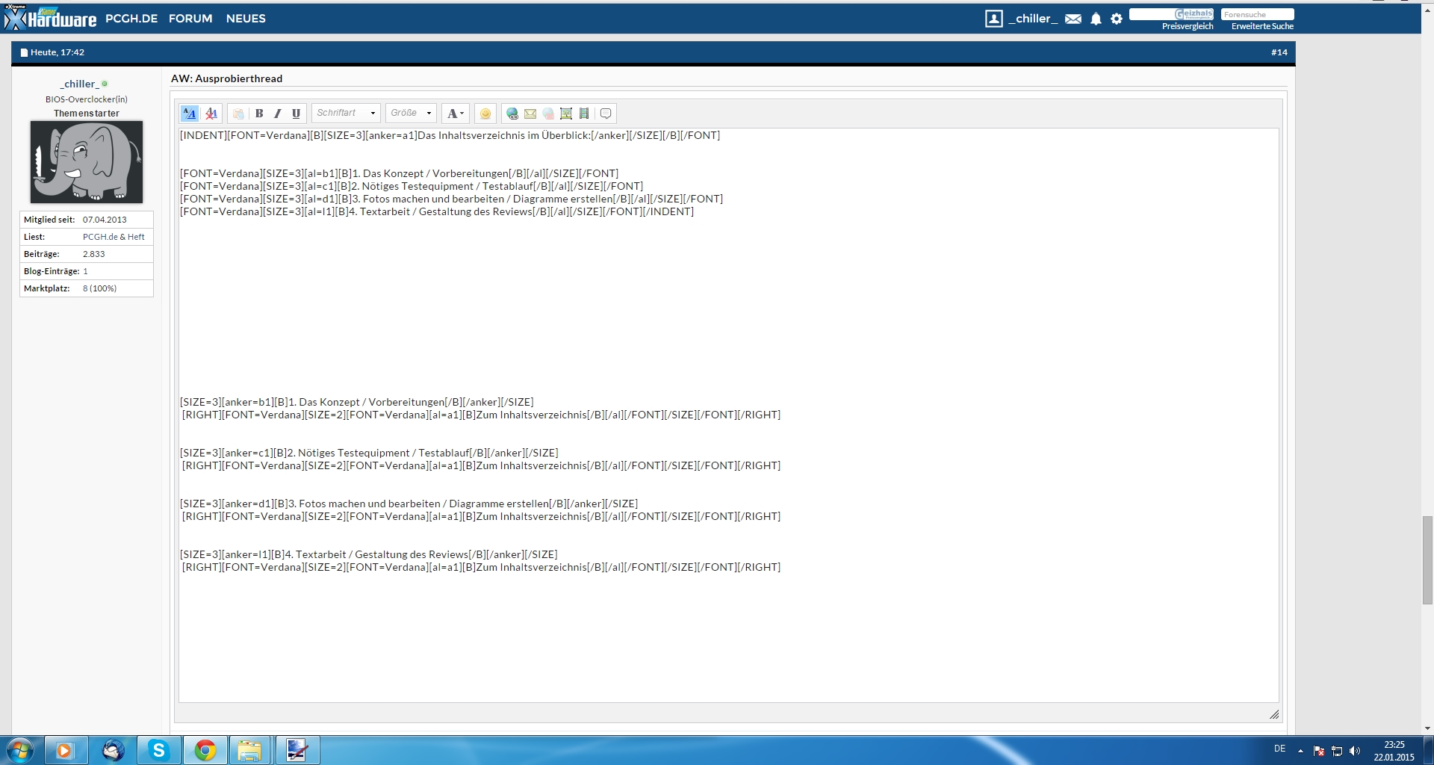Click the Geizhals price comparison search field
This screenshot has height=765, width=1434.
pos(1171,14)
